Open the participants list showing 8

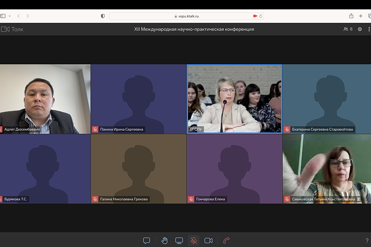click(348, 29)
